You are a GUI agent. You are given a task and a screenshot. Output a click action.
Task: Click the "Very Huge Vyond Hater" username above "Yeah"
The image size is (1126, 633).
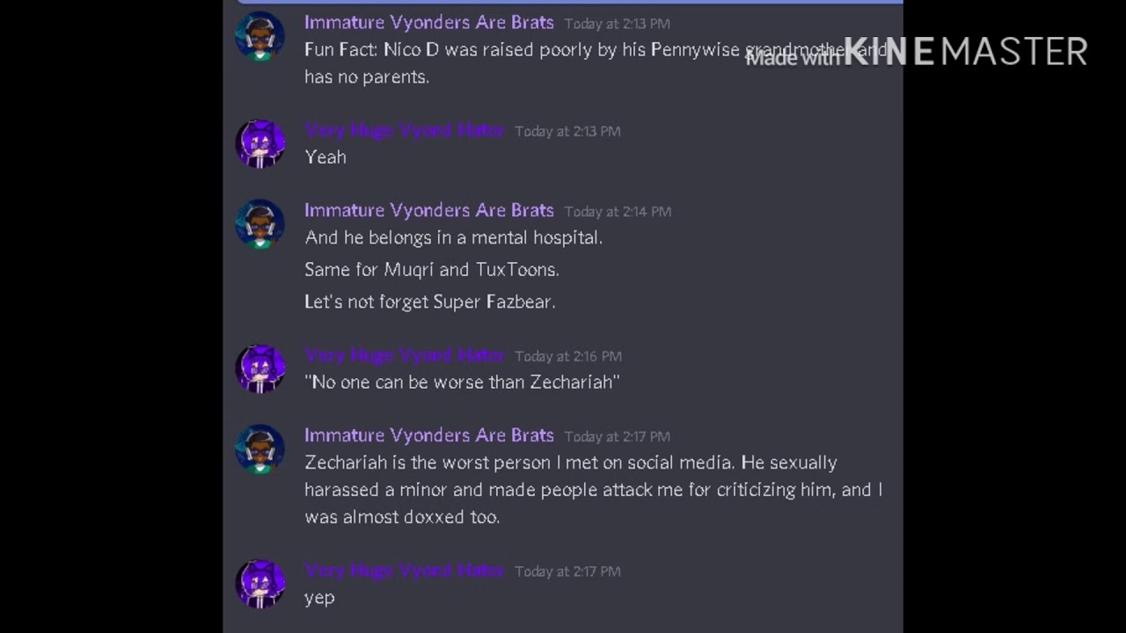(x=404, y=130)
